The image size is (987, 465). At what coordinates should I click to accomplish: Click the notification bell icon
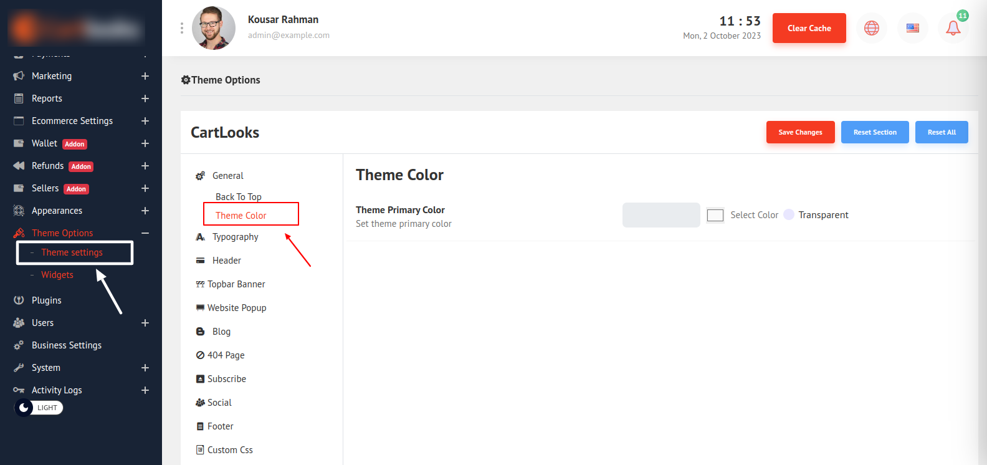pyautogui.click(x=953, y=28)
